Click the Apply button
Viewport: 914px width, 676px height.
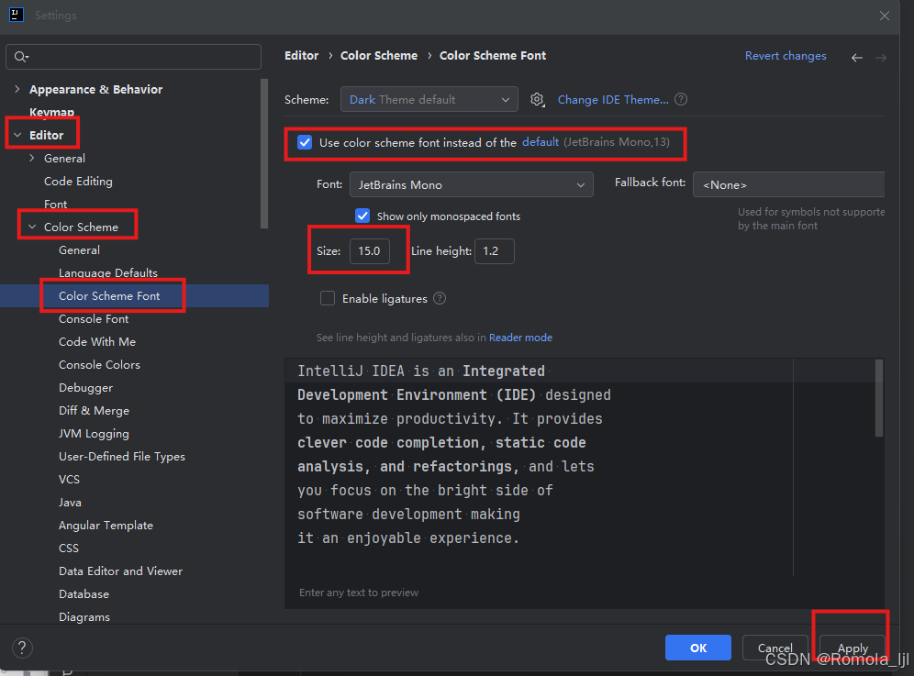click(853, 648)
